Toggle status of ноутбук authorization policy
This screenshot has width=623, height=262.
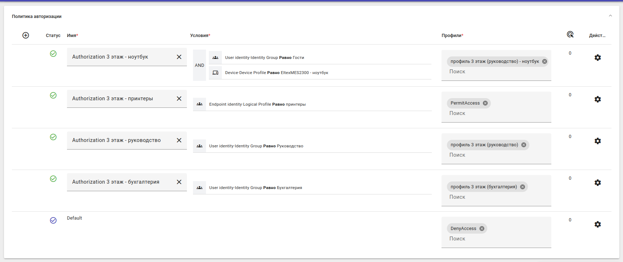point(53,54)
